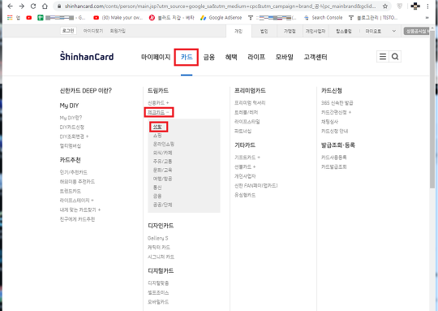
Task: Open the Chrome three-dot menu
Action: (427, 6)
